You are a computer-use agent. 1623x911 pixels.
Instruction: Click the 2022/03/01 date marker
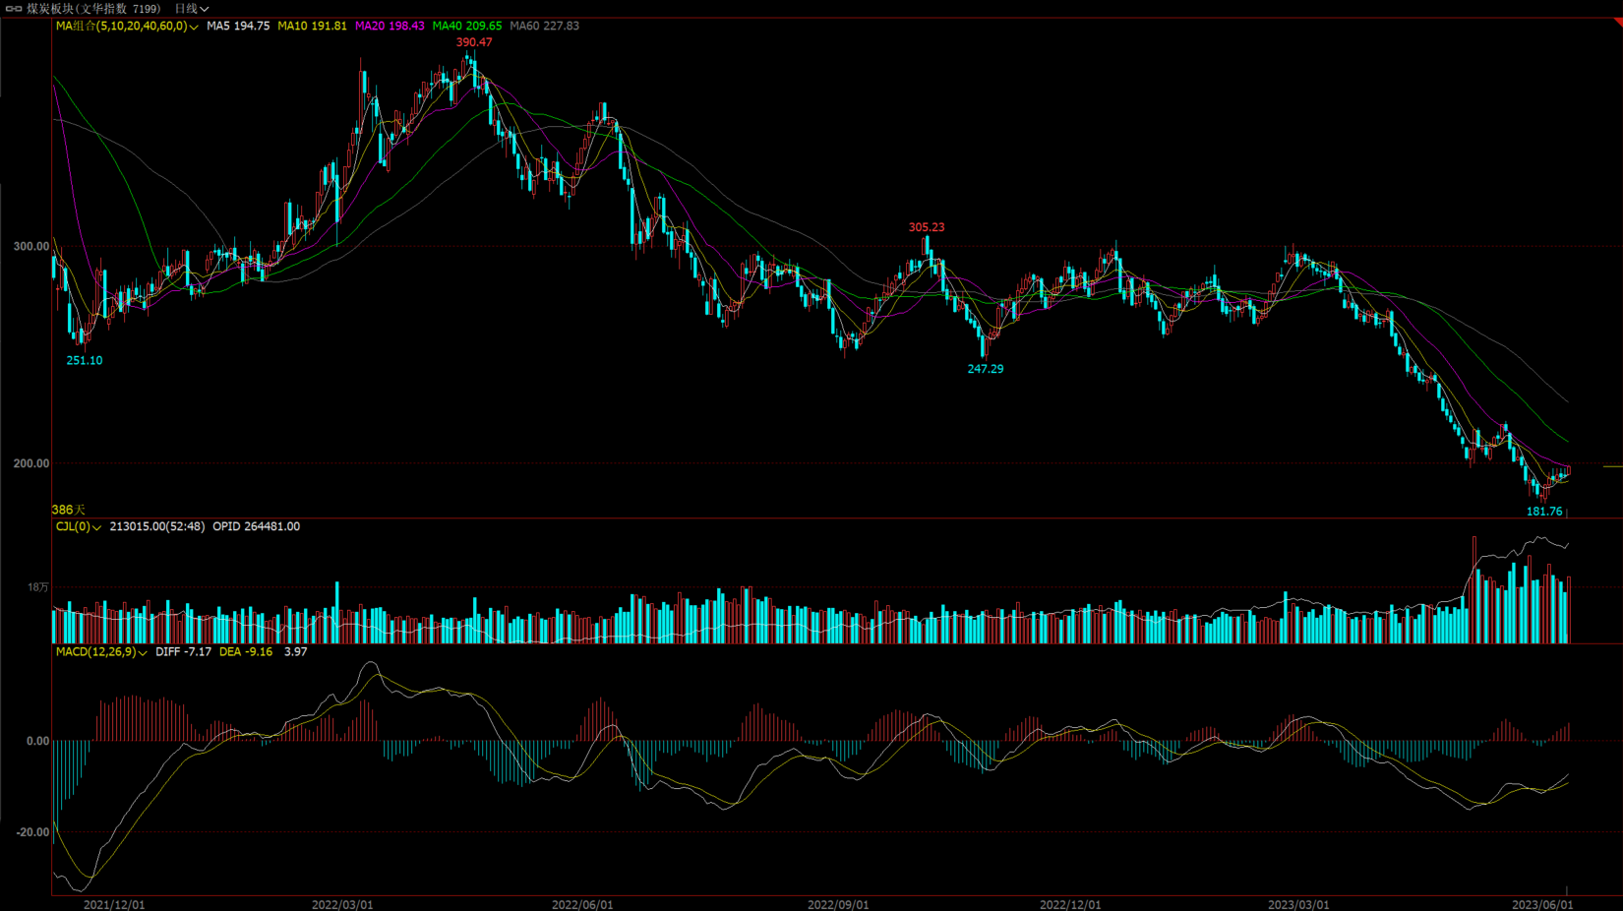coord(342,905)
